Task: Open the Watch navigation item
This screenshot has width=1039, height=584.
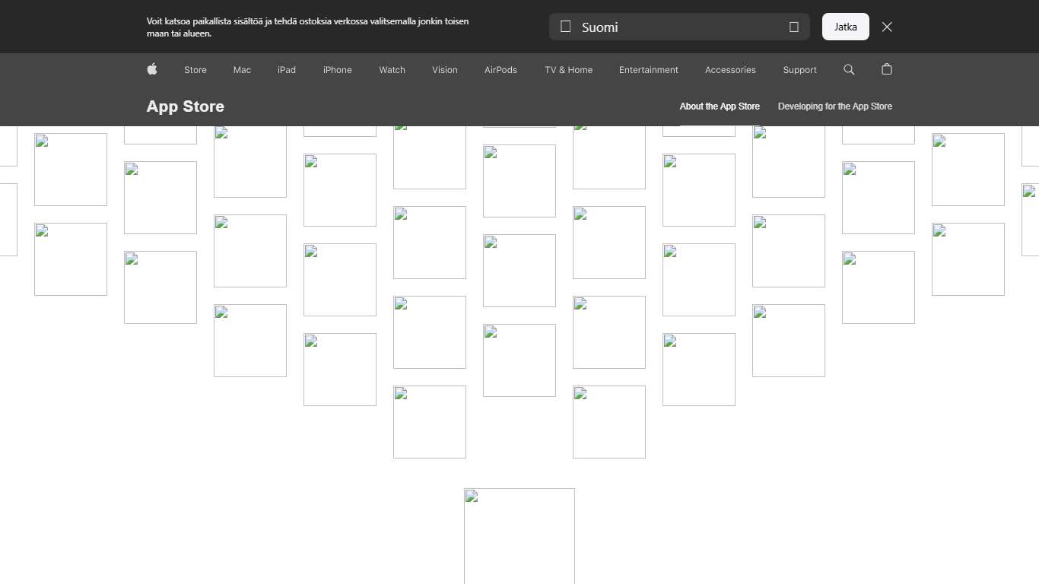Action: pyautogui.click(x=392, y=69)
